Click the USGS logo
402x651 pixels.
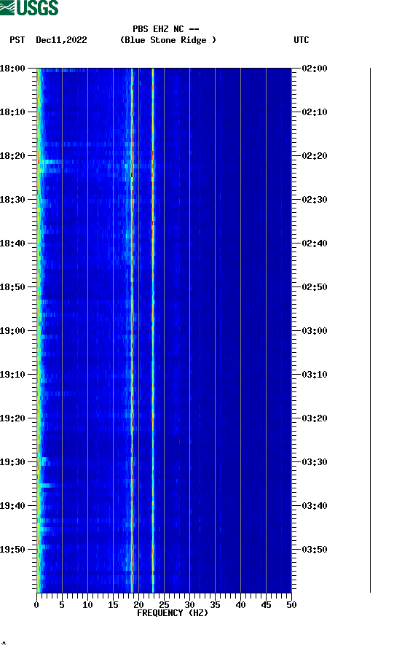(29, 8)
